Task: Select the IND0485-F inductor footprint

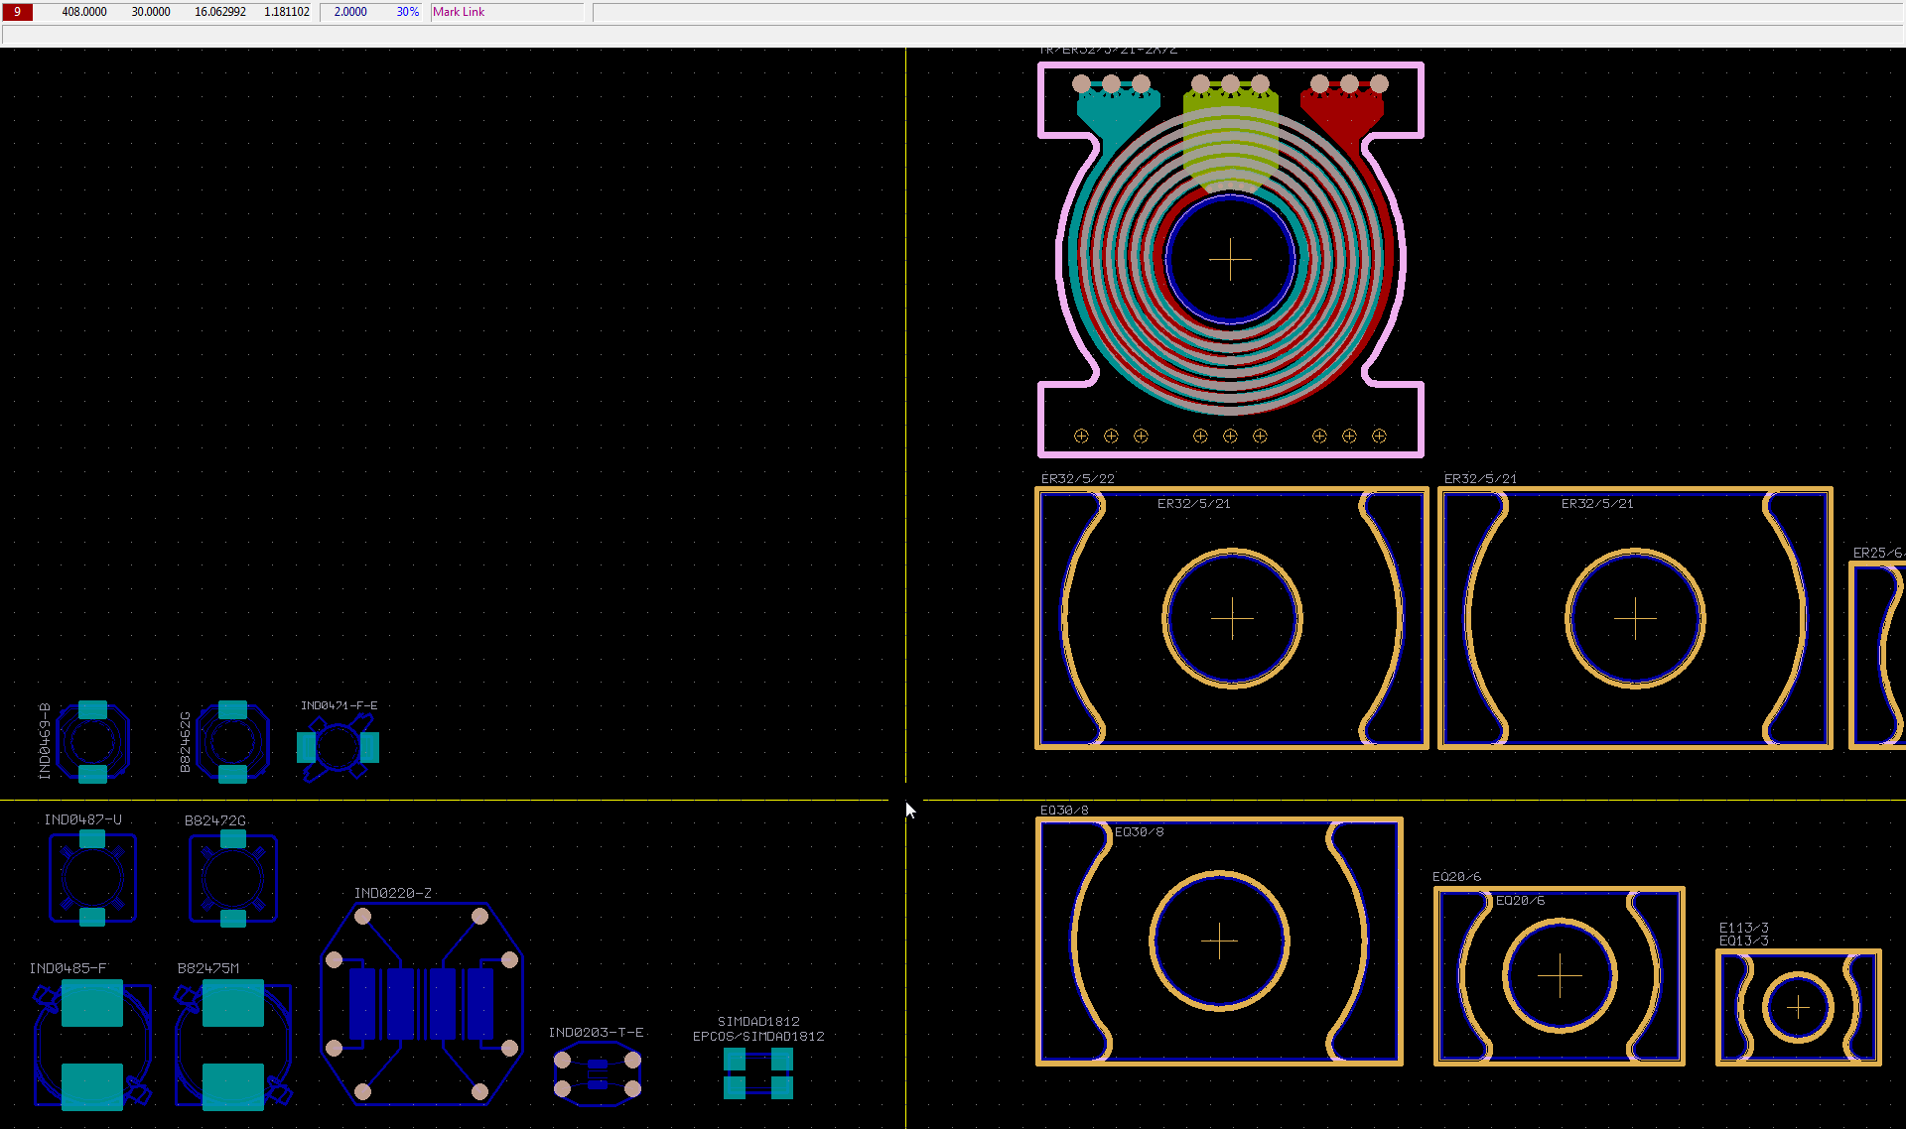Action: tap(92, 1044)
